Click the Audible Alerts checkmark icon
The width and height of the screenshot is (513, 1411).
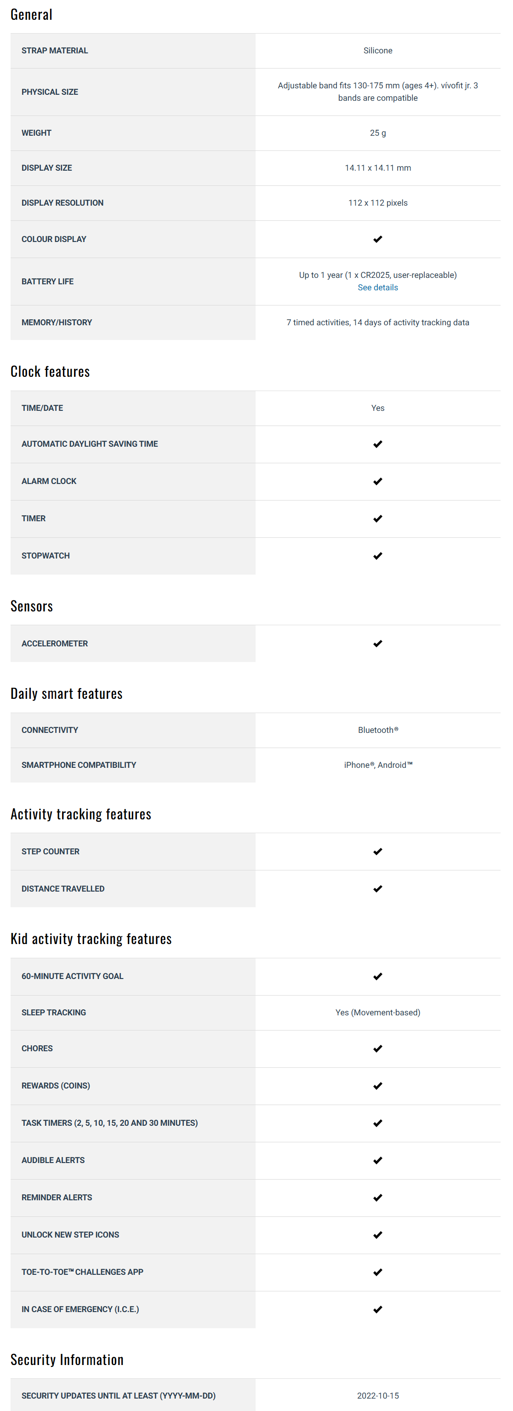[377, 1161]
